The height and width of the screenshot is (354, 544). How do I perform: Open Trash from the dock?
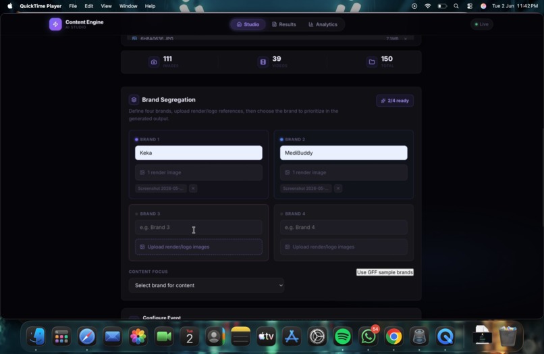508,336
